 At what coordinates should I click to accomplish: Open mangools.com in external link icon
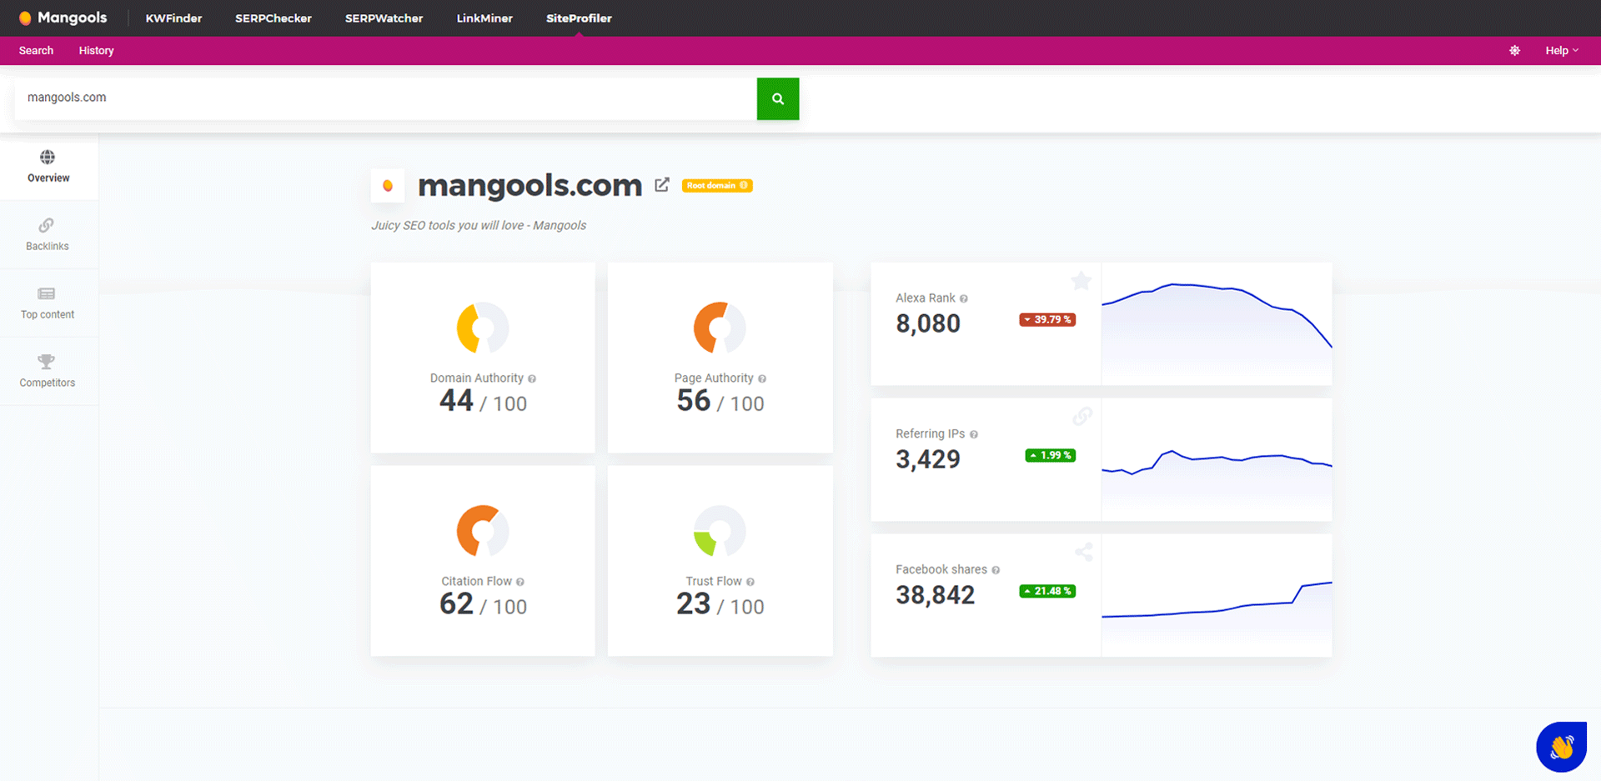pyautogui.click(x=662, y=185)
